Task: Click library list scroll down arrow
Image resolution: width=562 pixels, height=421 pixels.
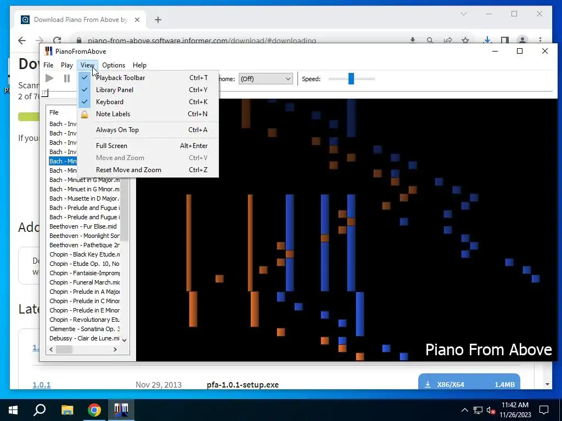Action: (124, 340)
